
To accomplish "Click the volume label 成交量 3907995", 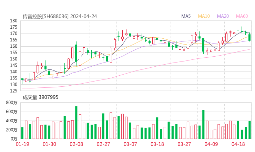I will point(40,97).
